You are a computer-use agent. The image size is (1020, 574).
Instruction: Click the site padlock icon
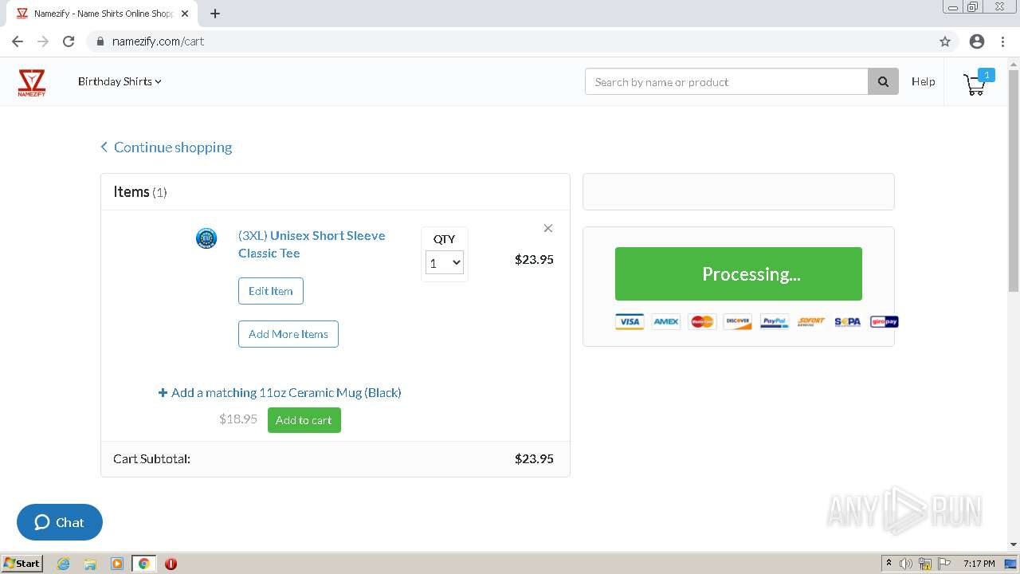(100, 41)
